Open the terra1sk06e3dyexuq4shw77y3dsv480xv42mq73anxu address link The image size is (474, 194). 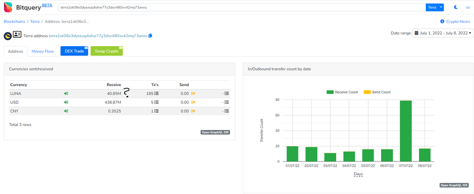pos(98,36)
